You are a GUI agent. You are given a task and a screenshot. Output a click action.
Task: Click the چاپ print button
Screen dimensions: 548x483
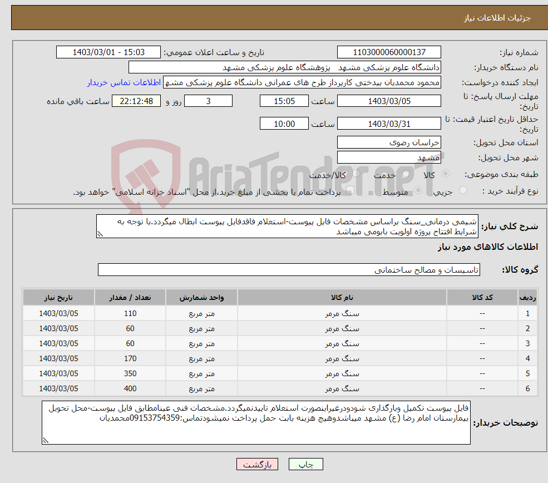pos(306,464)
